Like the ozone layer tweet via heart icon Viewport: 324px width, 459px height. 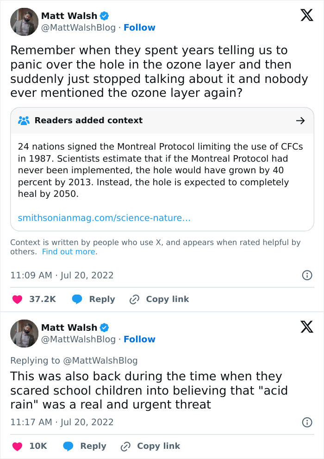pyautogui.click(x=17, y=300)
